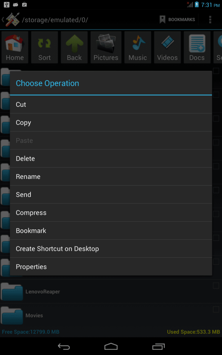
Task: Open the Pictures shortcut
Action: (x=106, y=47)
